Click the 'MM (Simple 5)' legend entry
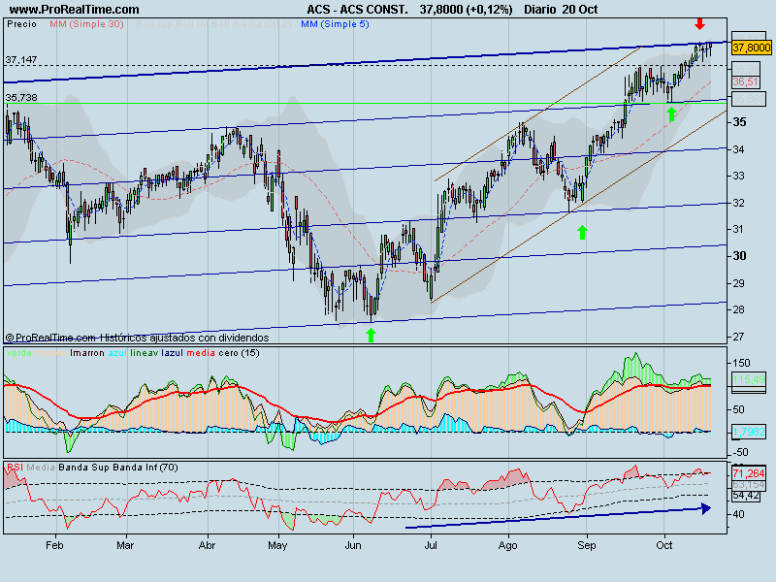 (x=335, y=23)
